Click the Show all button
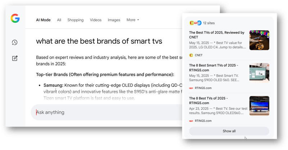Viewport: 288px width, 150px height. click(229, 131)
